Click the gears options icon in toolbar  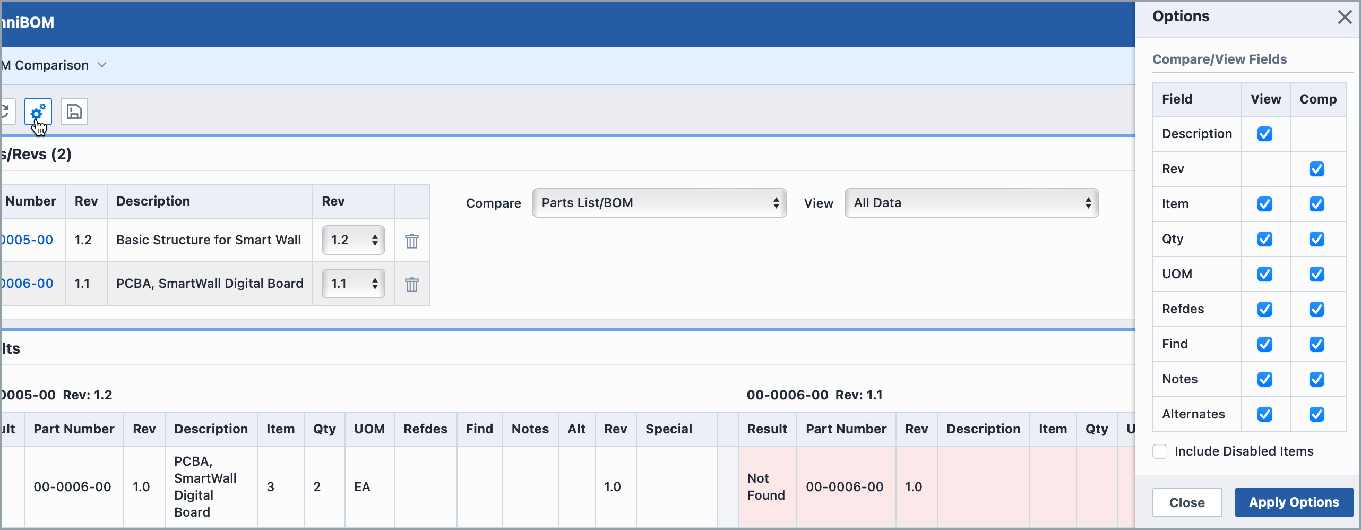tap(38, 112)
